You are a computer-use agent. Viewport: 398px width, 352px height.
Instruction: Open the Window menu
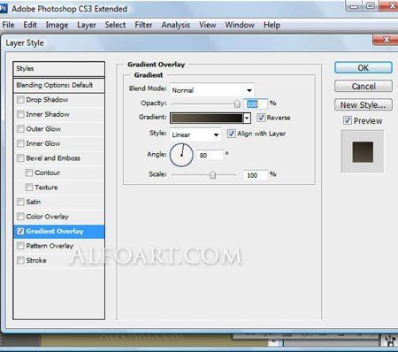pyautogui.click(x=240, y=25)
